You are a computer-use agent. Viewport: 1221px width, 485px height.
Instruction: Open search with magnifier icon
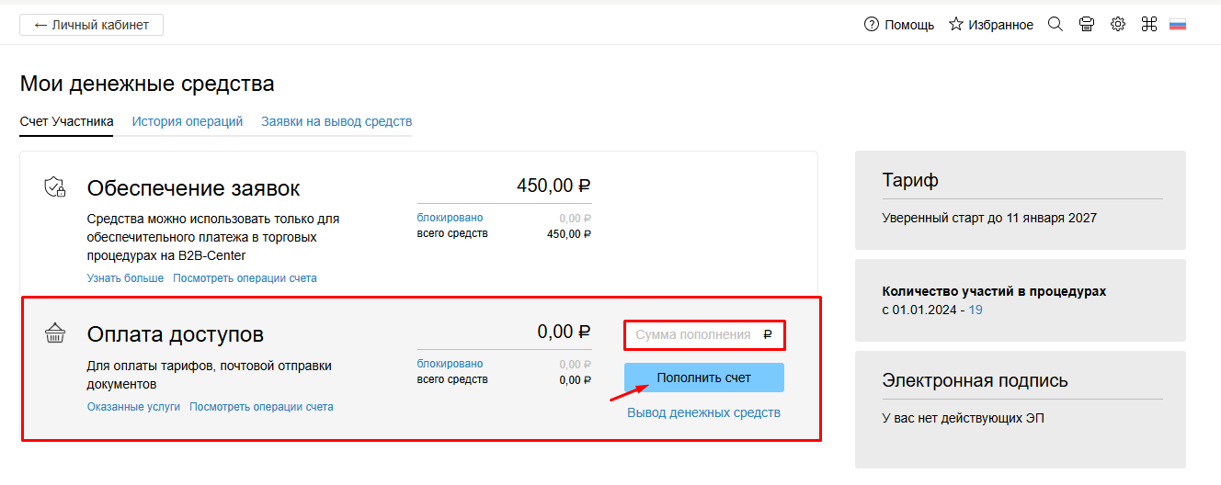[x=1056, y=25]
